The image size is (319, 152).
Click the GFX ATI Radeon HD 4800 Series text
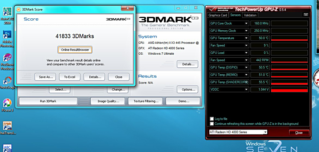(166, 48)
